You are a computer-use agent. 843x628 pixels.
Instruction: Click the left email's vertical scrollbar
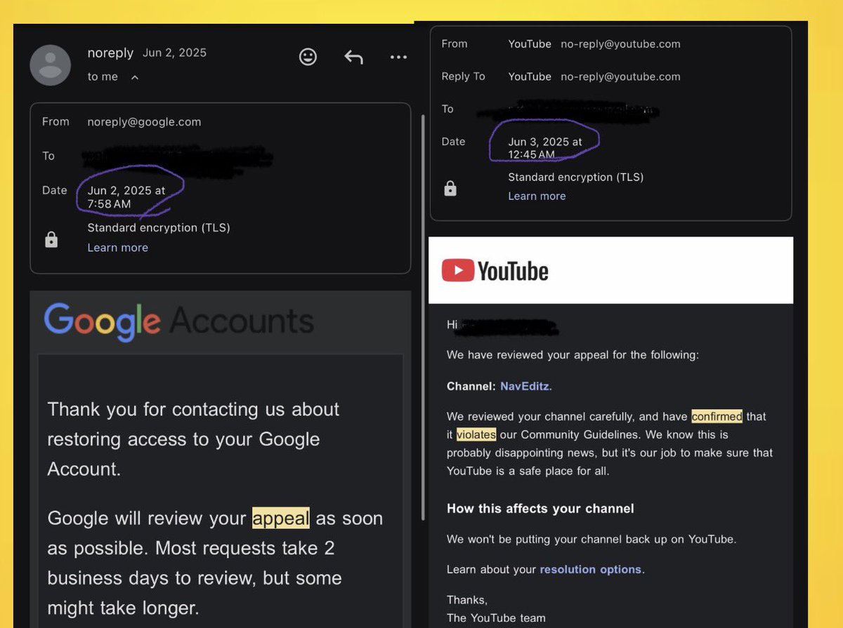422,316
